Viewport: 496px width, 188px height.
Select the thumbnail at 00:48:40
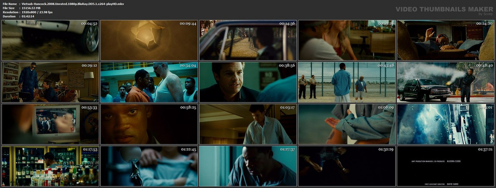(x=446, y=82)
